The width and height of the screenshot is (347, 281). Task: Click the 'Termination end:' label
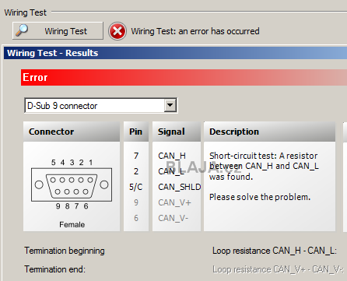[x=54, y=269]
